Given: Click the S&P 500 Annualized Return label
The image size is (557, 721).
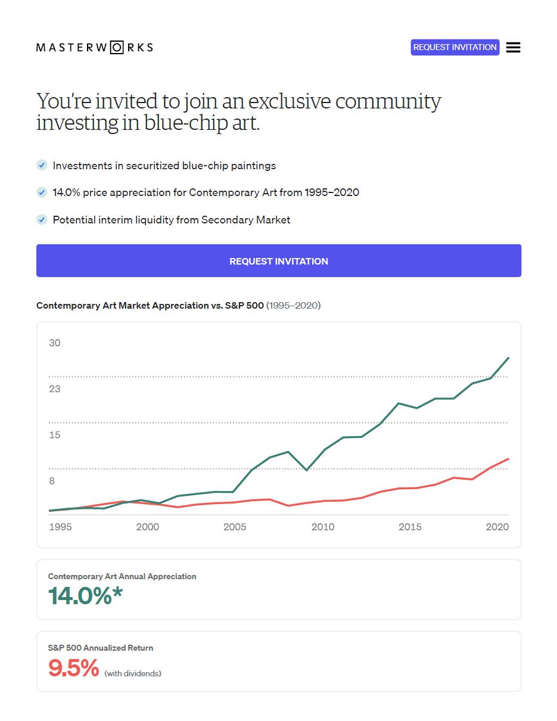Looking at the screenshot, I should coord(101,648).
